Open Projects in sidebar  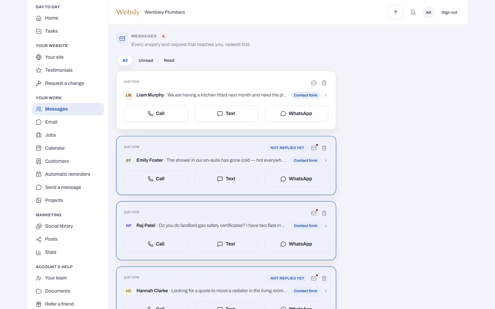click(x=68, y=201)
